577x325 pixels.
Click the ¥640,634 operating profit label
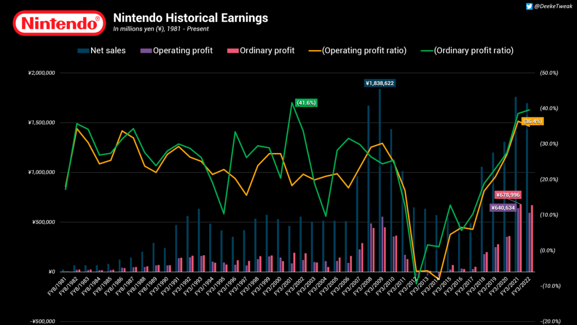(503, 208)
